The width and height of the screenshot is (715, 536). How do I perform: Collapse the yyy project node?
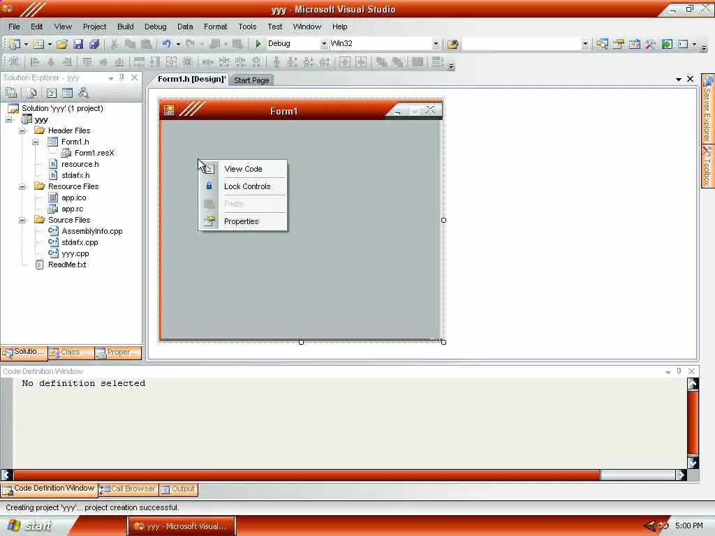[8, 120]
